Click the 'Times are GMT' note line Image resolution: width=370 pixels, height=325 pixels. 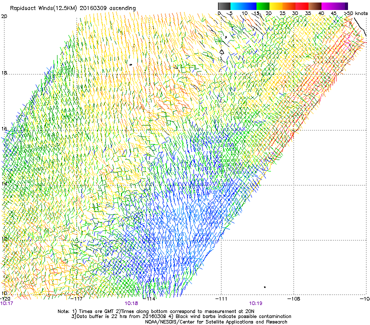[155, 311]
